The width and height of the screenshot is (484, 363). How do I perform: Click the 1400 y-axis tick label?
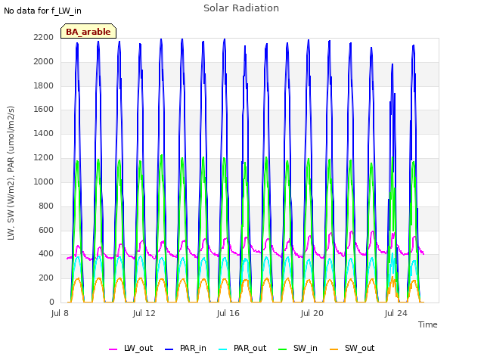tap(44, 133)
